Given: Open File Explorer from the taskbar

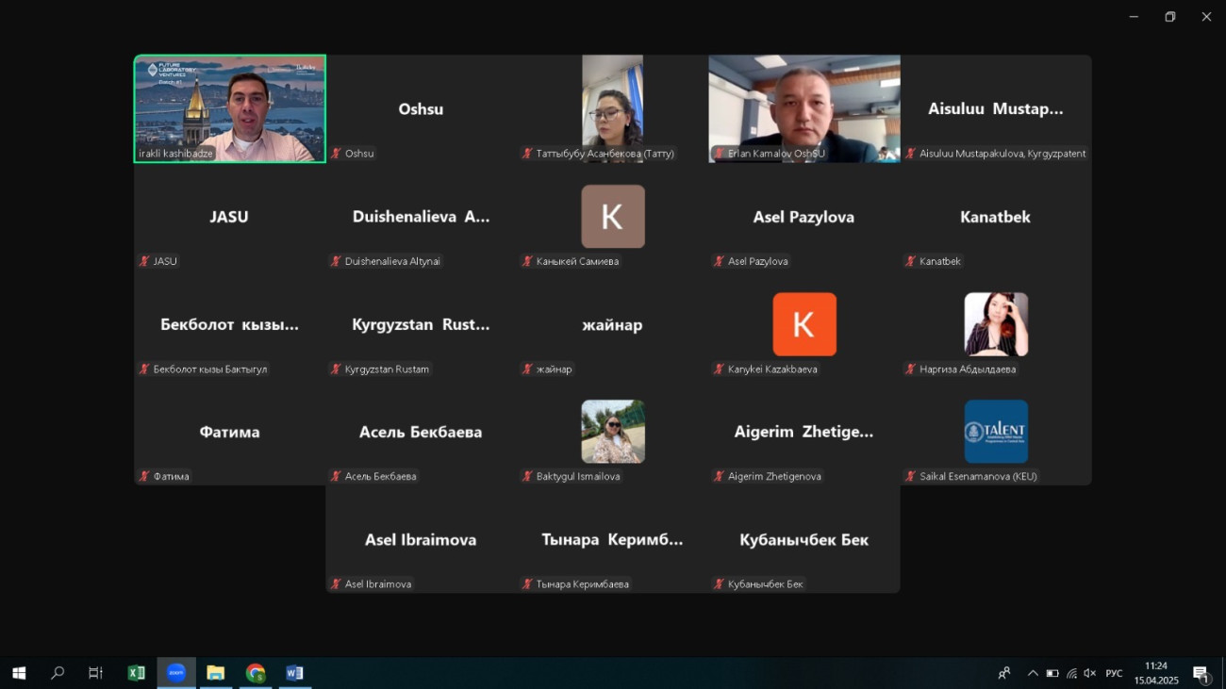Looking at the screenshot, I should point(216,673).
